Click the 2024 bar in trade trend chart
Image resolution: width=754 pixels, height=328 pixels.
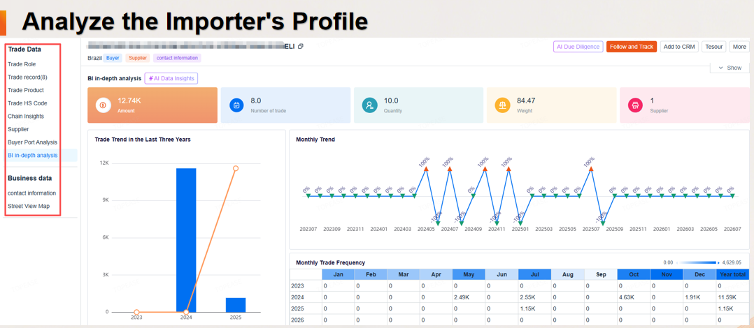(x=186, y=240)
